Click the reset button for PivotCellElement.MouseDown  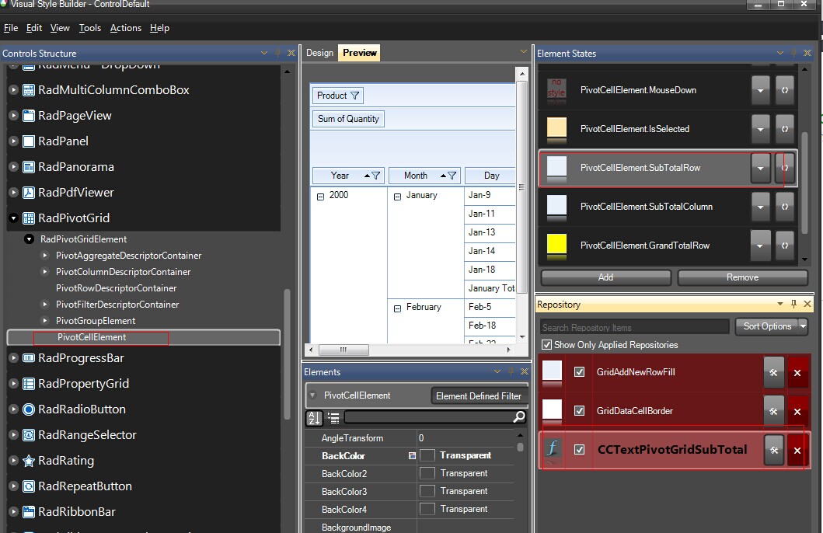coord(785,90)
